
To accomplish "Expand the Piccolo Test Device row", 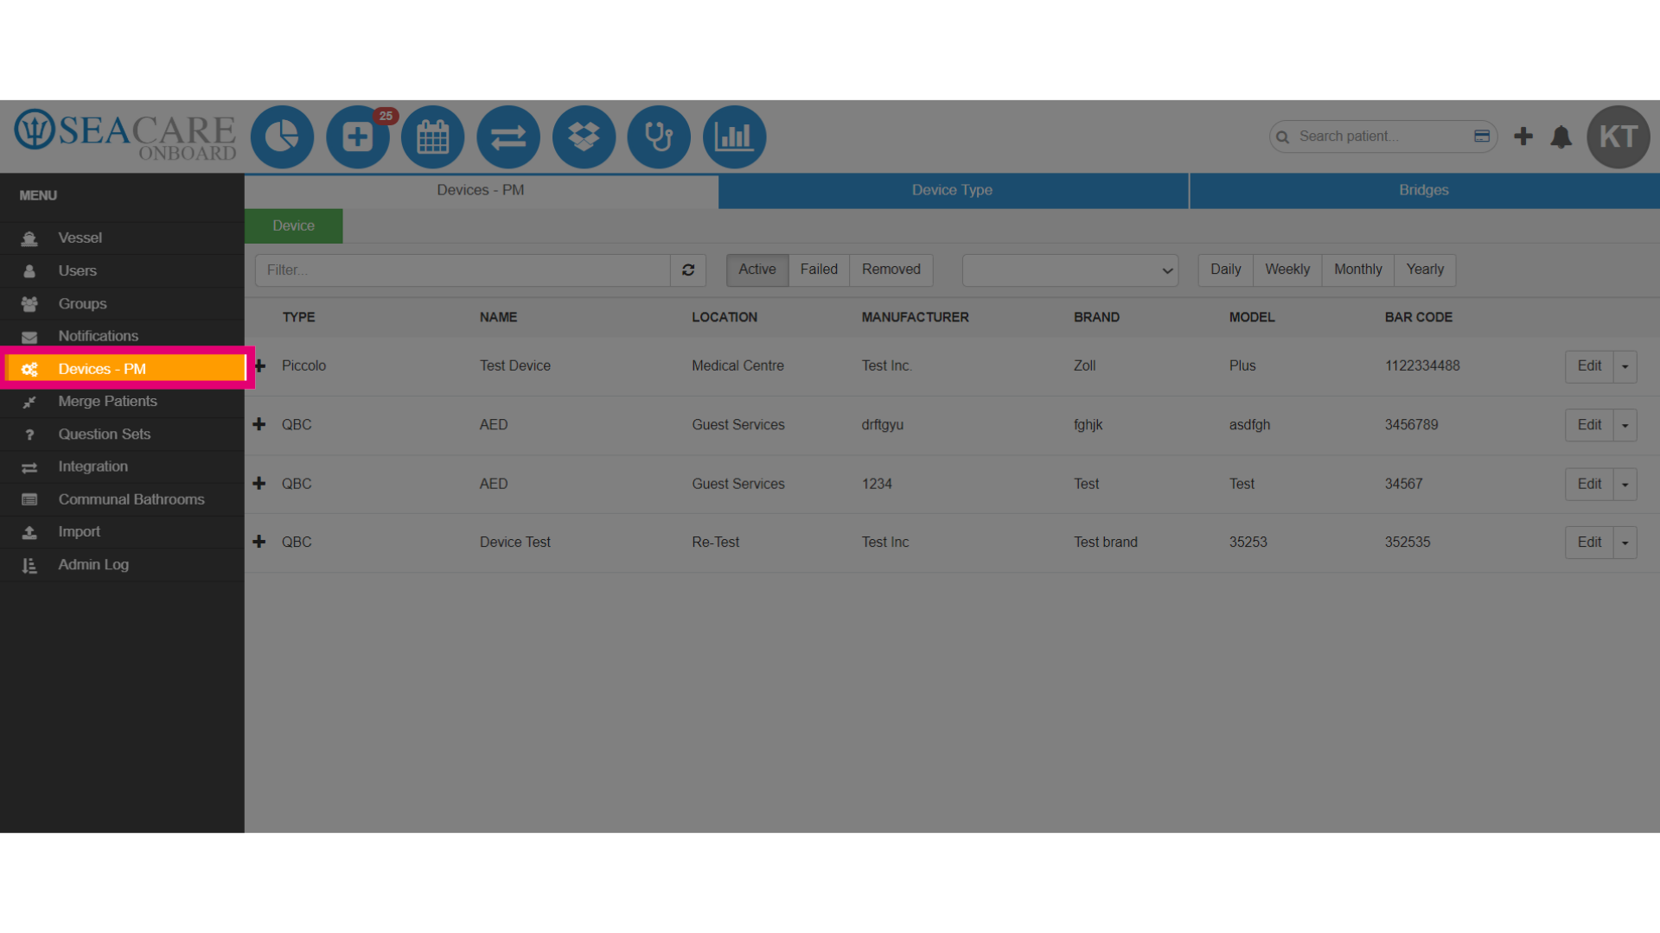I will [259, 365].
